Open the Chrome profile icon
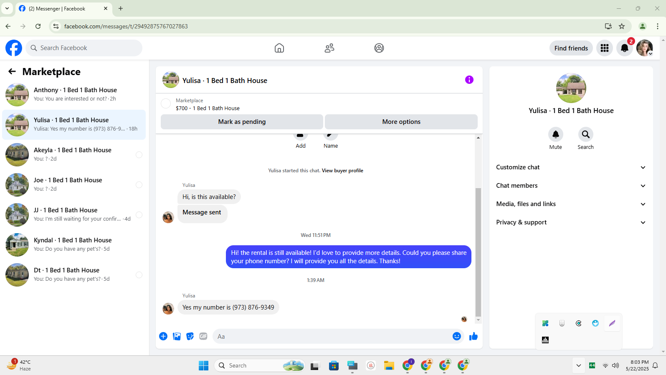This screenshot has height=375, width=666. 643,26
